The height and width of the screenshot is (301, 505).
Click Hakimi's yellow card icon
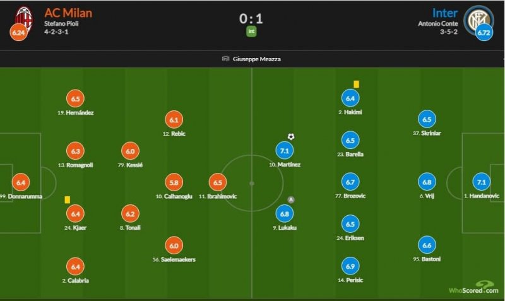pos(357,83)
